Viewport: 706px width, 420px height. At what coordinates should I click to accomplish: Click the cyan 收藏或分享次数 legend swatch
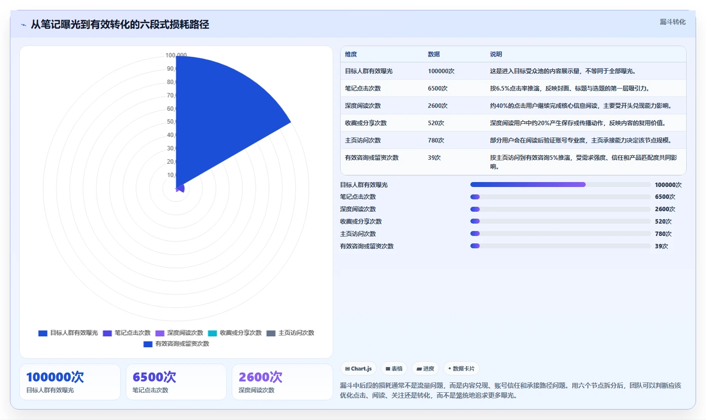[x=212, y=333]
